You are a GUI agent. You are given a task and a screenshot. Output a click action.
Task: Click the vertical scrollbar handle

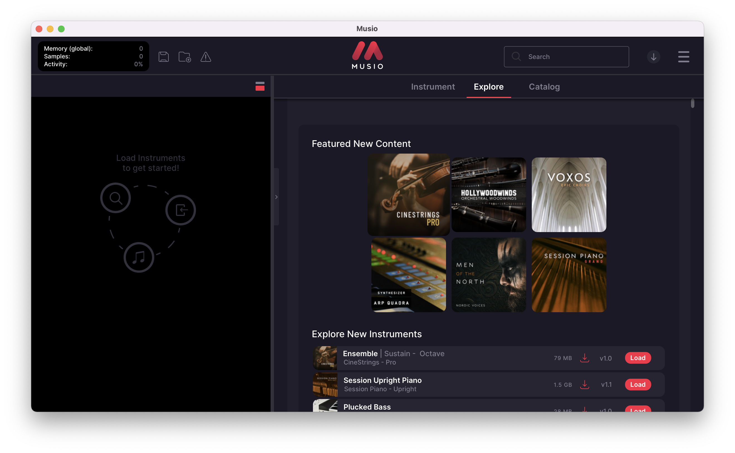[x=692, y=103]
